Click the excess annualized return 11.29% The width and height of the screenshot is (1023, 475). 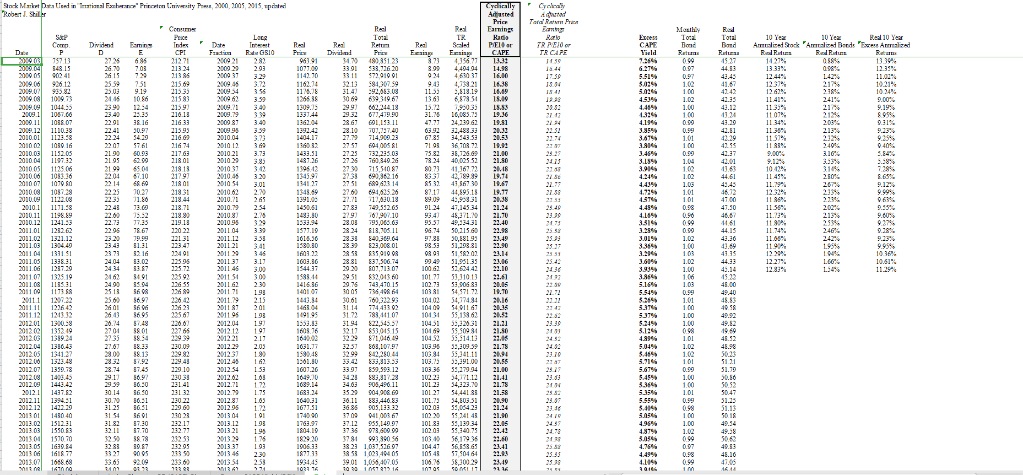(886, 269)
